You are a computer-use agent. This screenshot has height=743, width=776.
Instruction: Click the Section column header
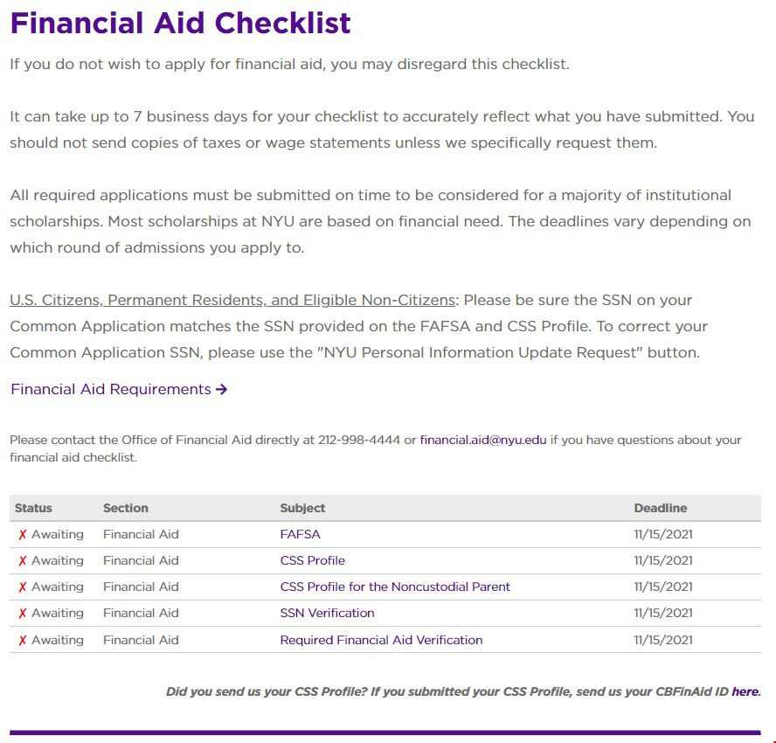pos(126,508)
